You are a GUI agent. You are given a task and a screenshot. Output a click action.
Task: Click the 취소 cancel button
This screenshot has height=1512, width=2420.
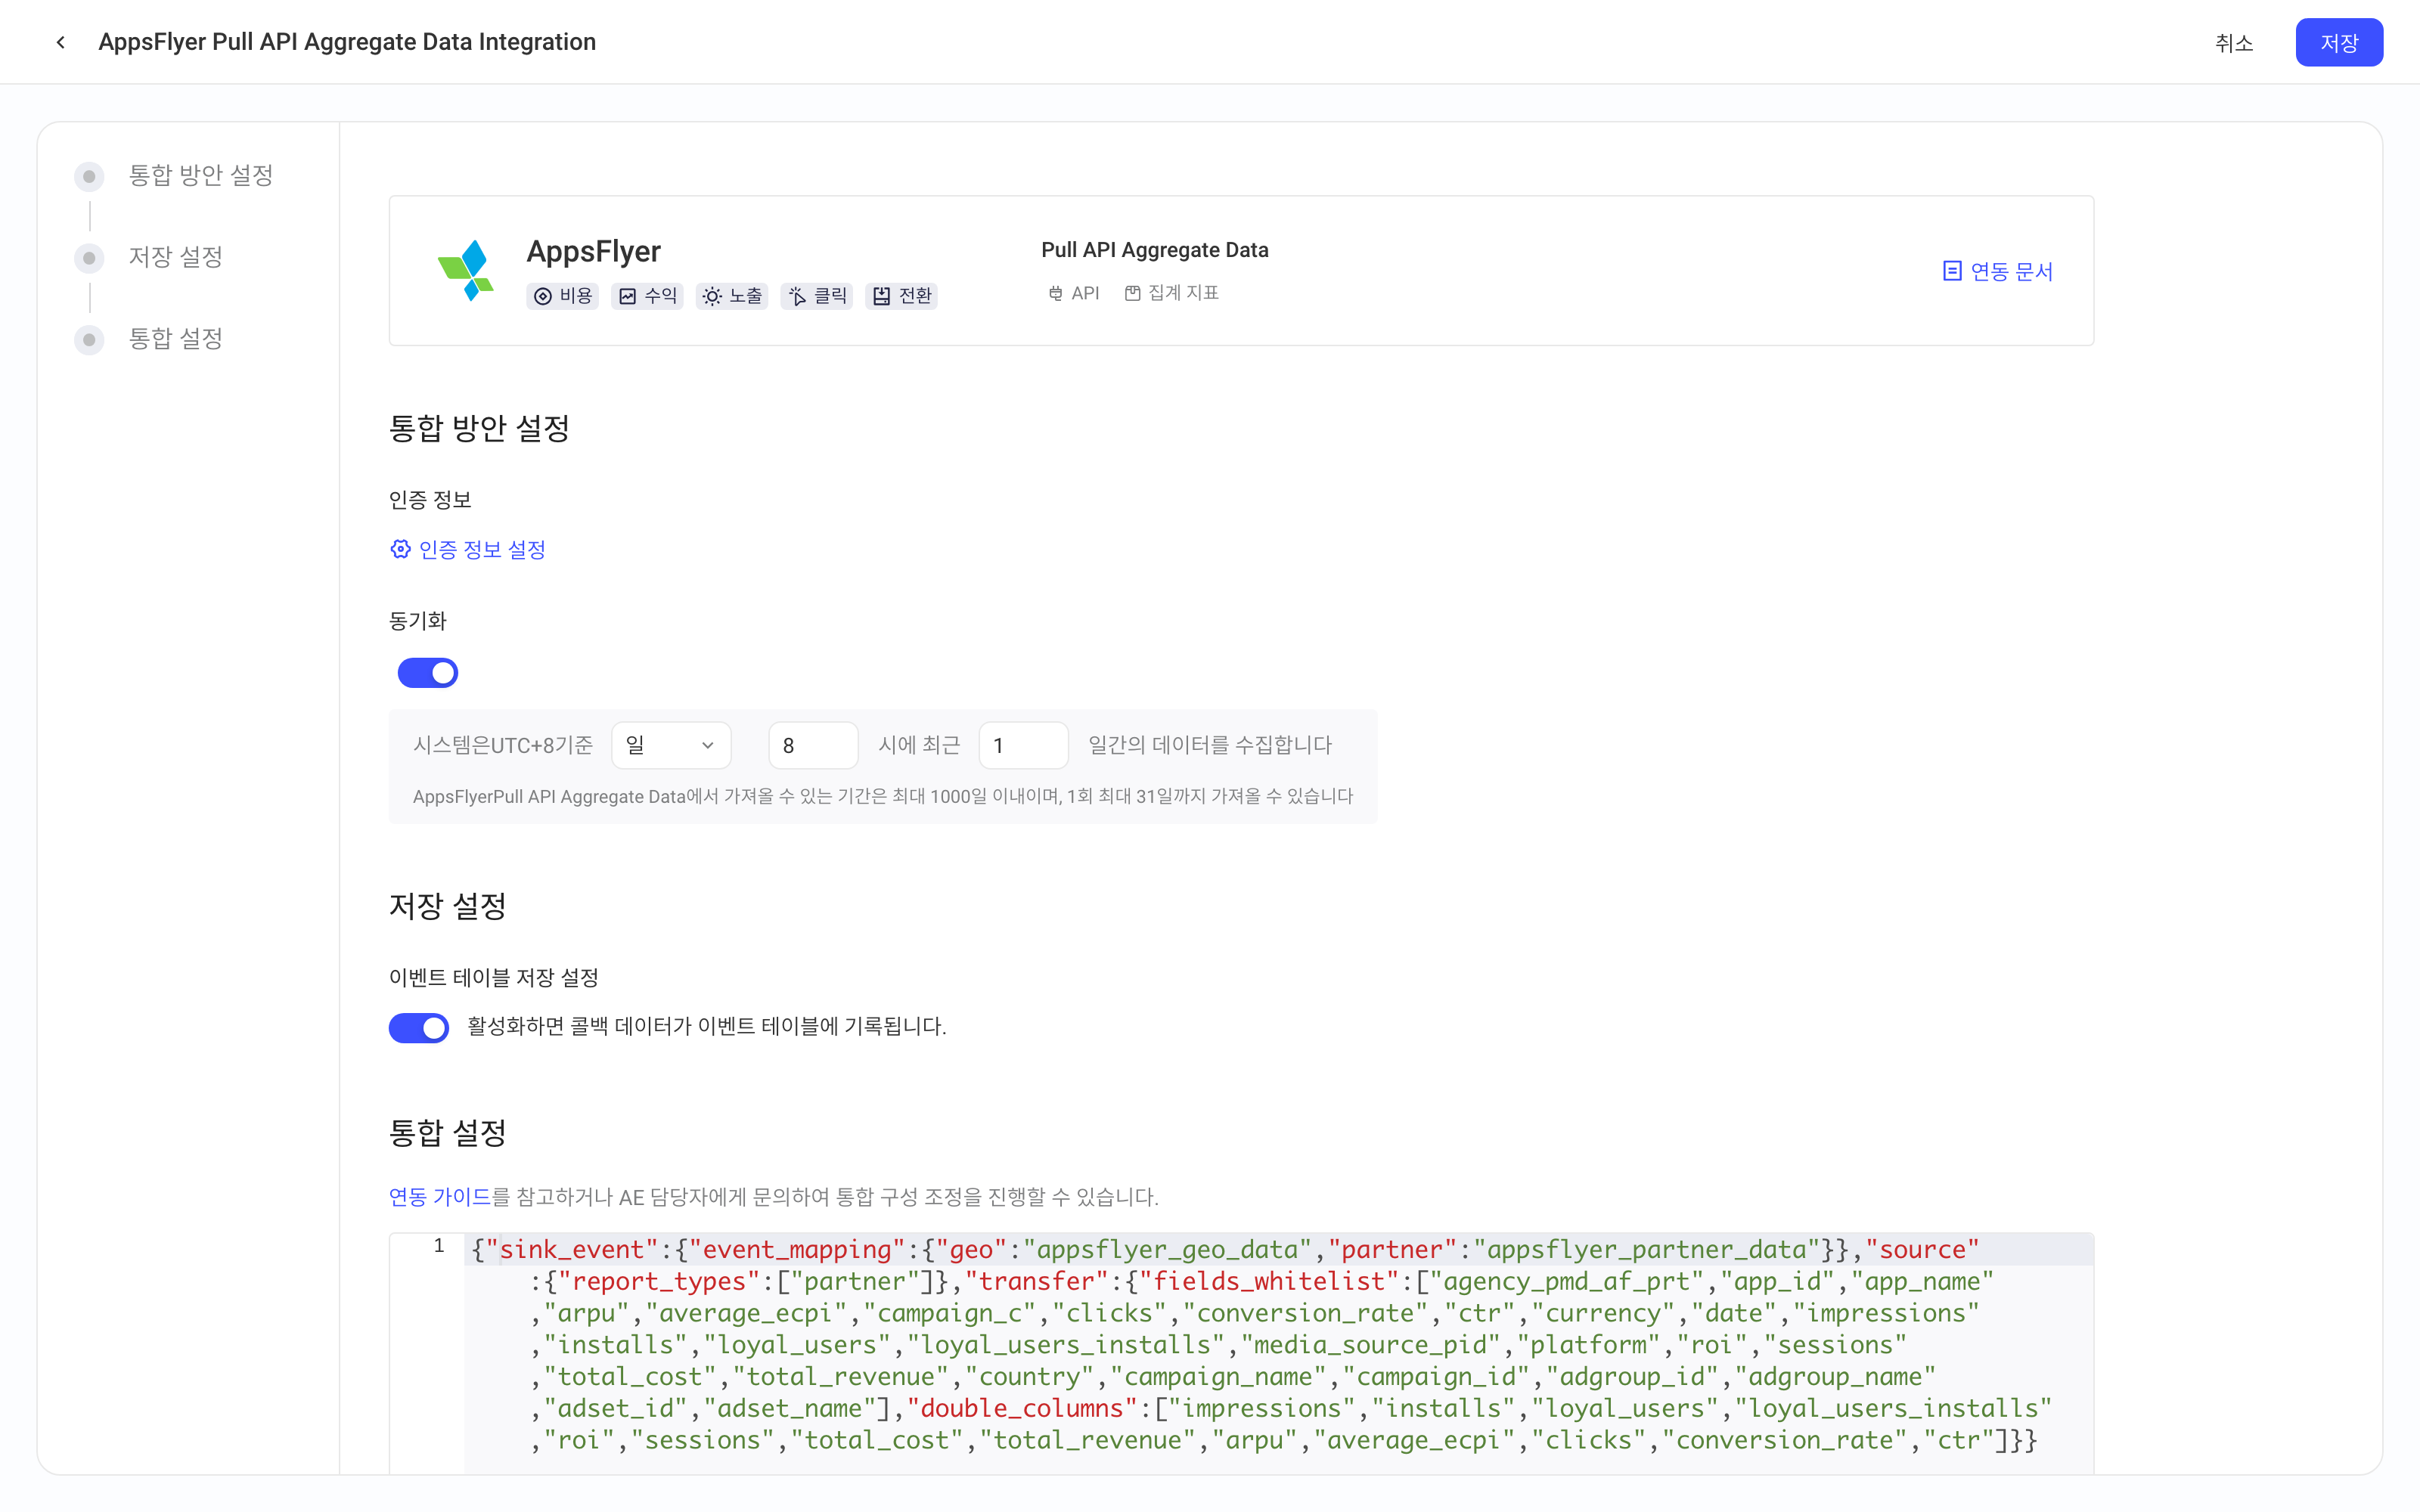pyautogui.click(x=2234, y=42)
